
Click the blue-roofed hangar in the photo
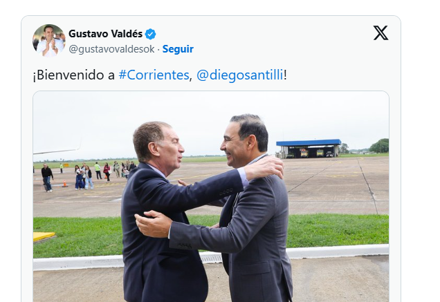tap(309, 149)
